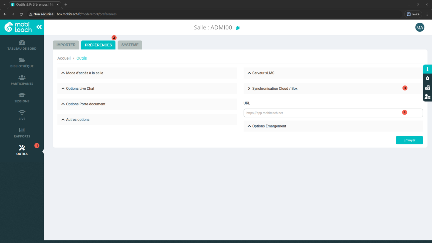The height and width of the screenshot is (243, 432).
Task: Switch to the Importer tab
Action: [66, 45]
